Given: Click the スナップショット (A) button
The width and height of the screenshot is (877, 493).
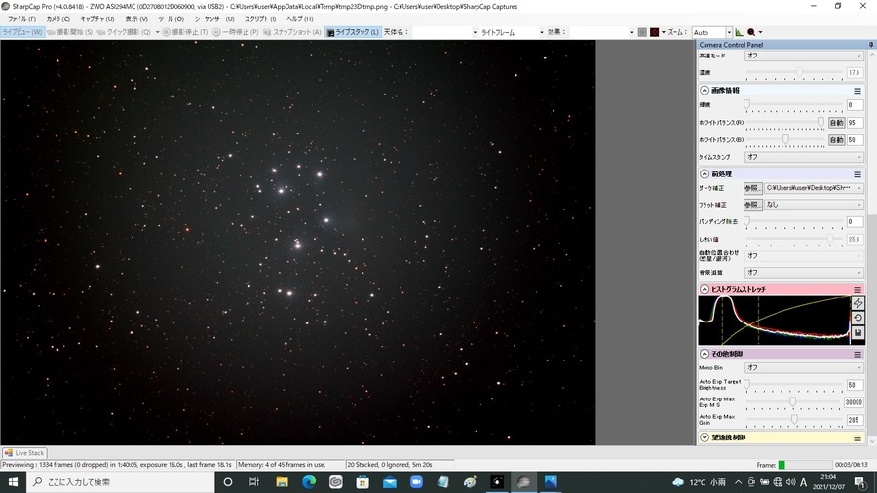Looking at the screenshot, I should [292, 32].
